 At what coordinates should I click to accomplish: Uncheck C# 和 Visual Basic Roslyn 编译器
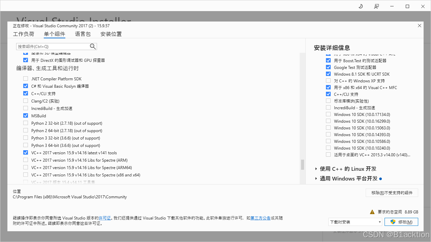(26, 86)
